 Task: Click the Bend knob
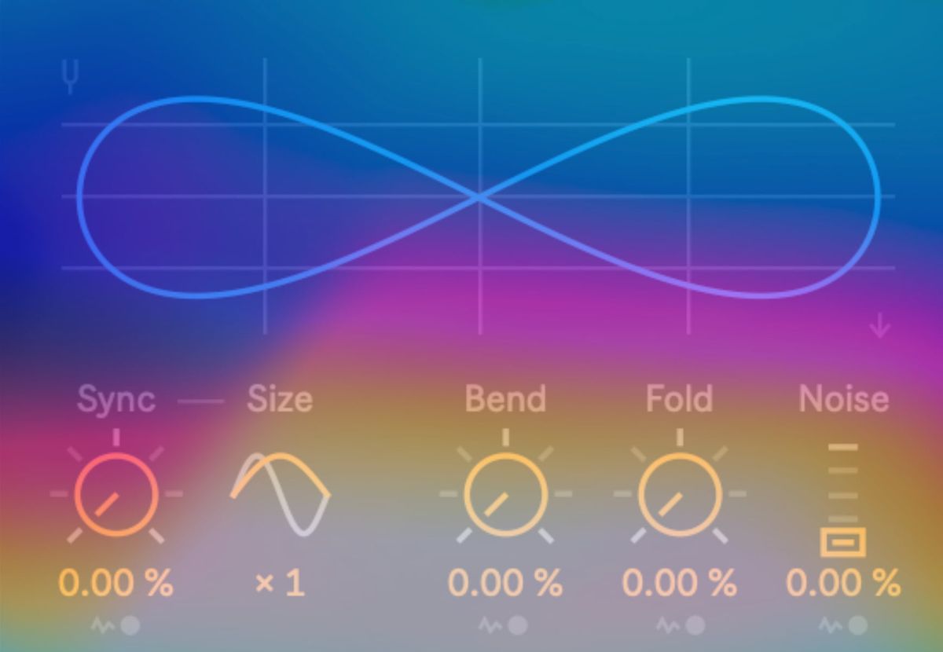[505, 495]
